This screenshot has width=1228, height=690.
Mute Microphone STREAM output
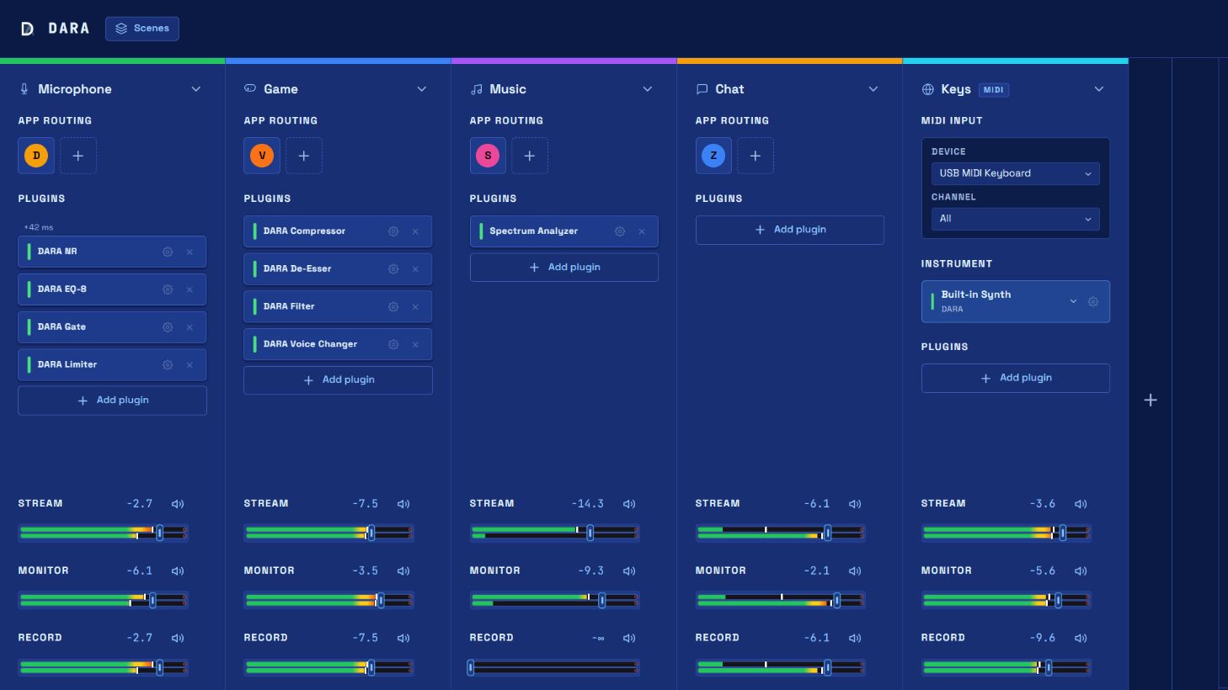pyautogui.click(x=178, y=504)
